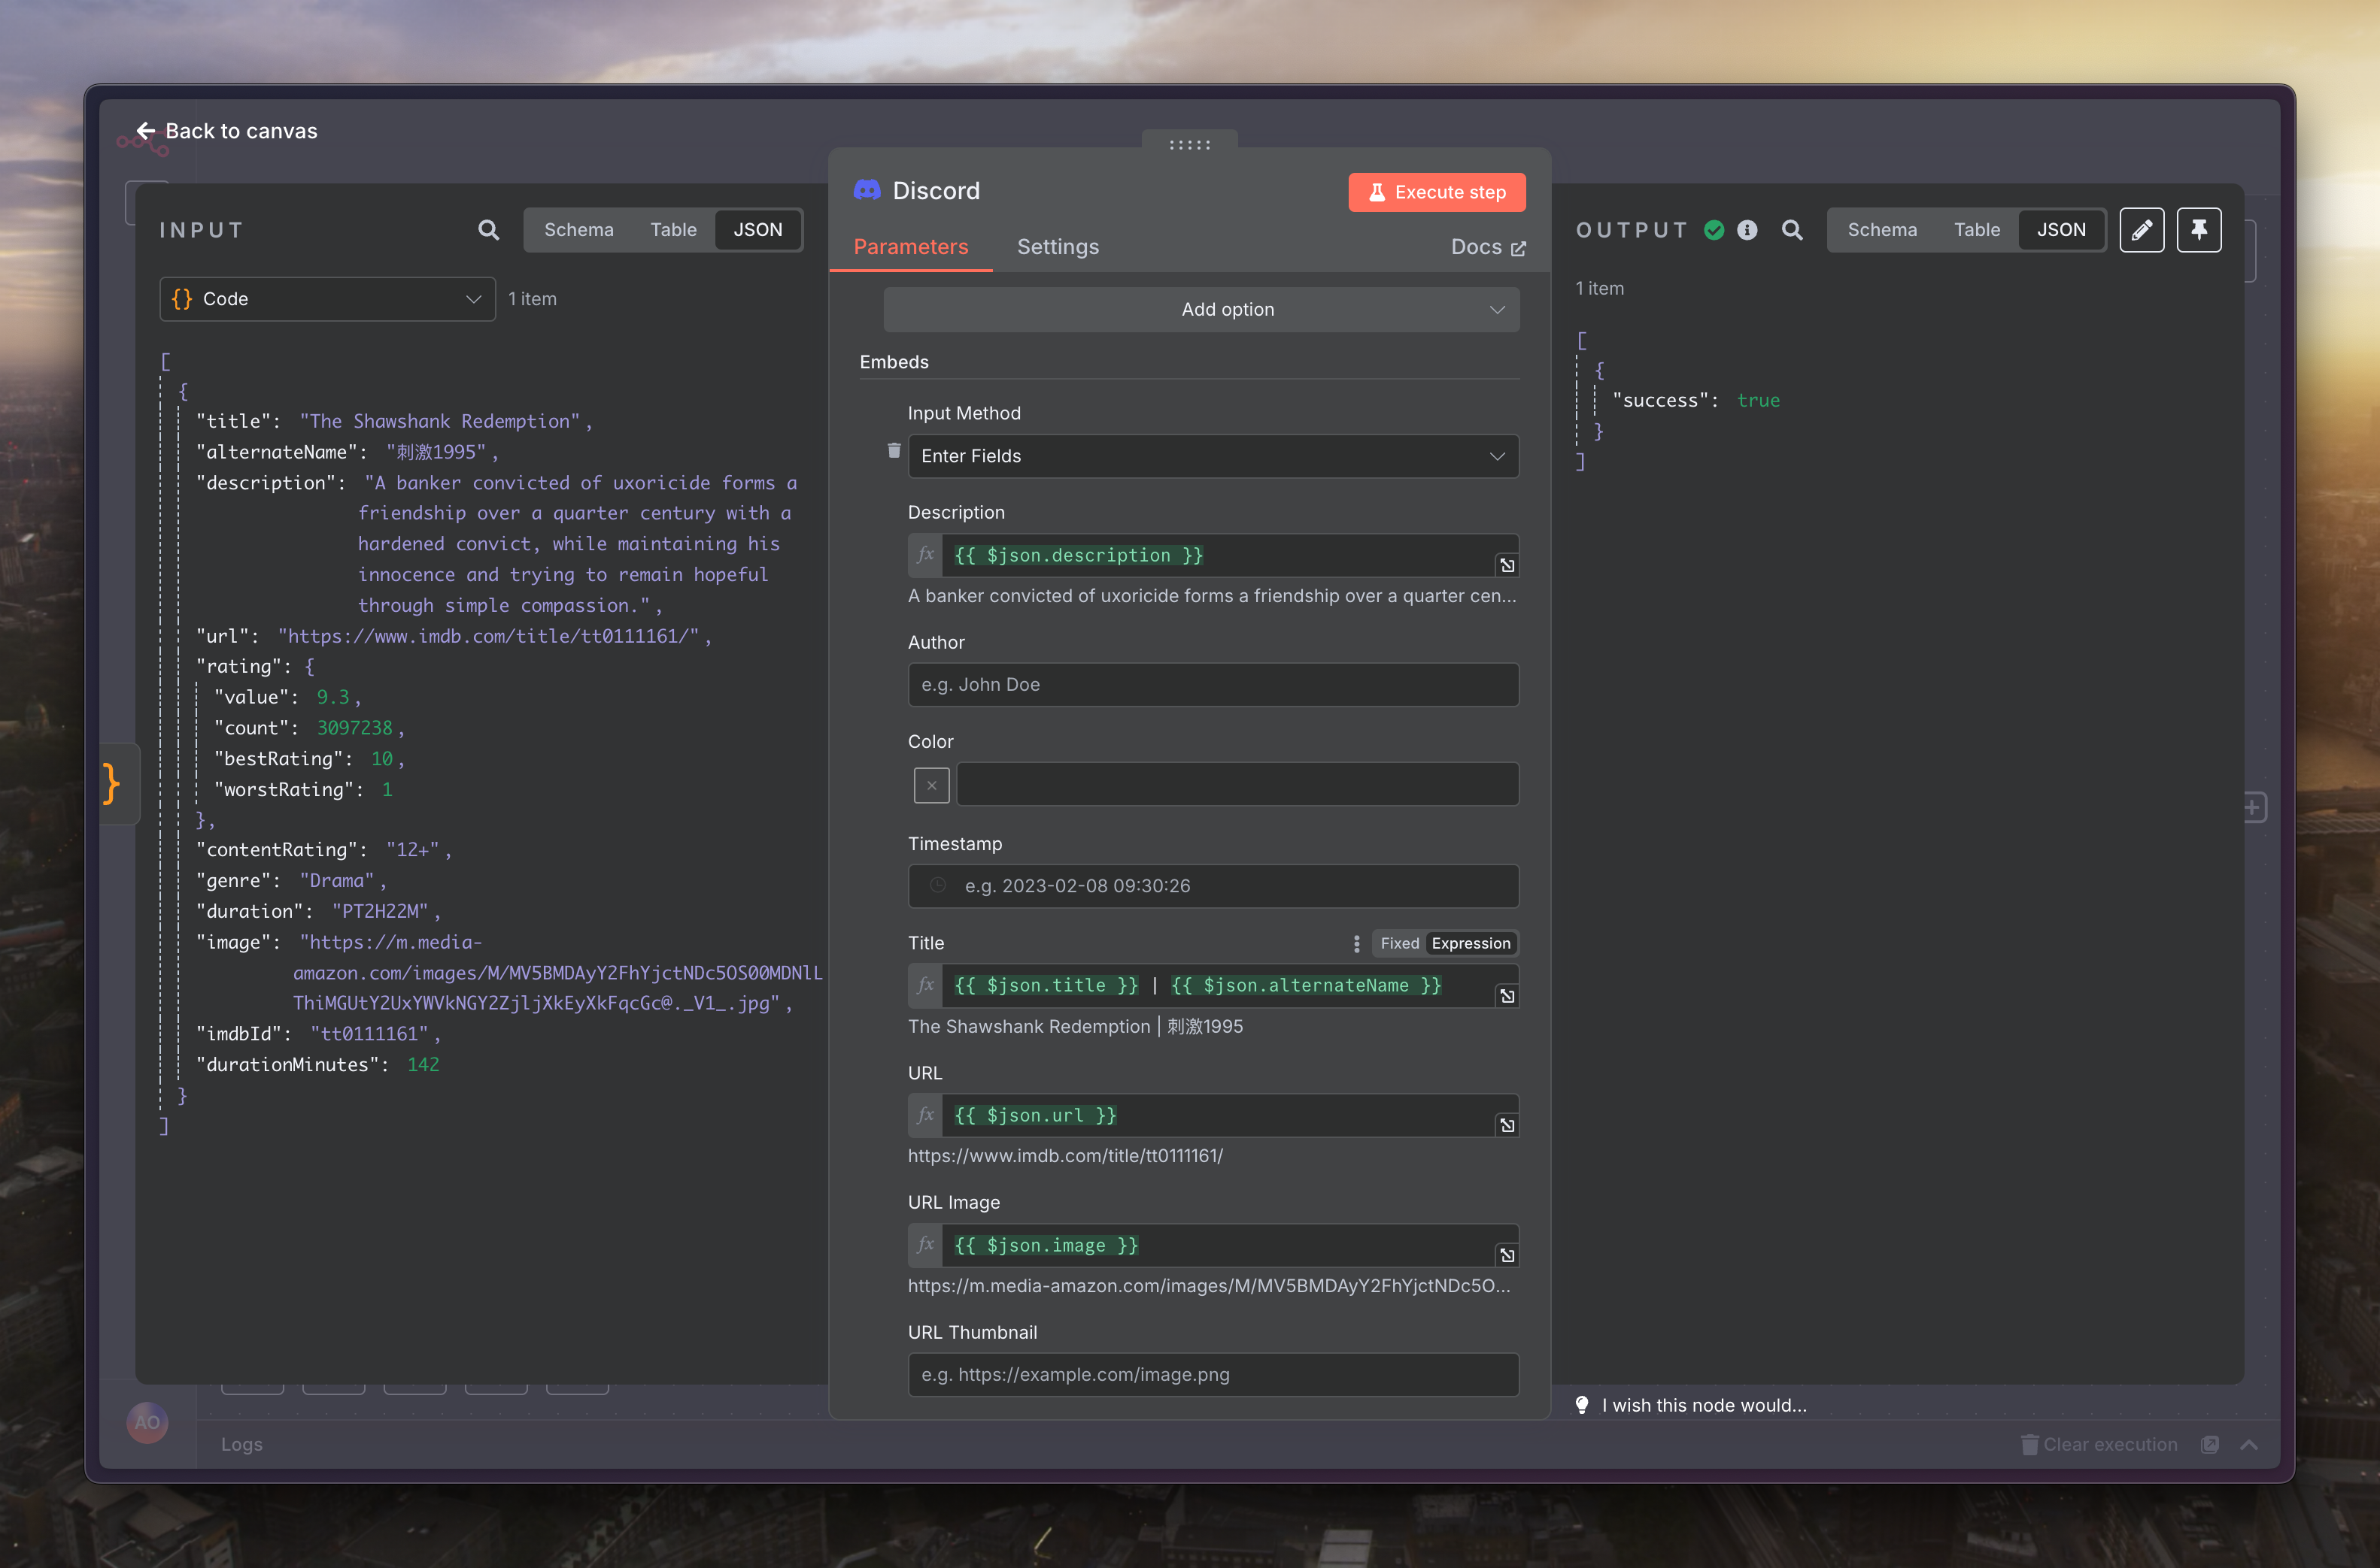Delete the embed with trash icon
This screenshot has height=1568, width=2380.
894,451
